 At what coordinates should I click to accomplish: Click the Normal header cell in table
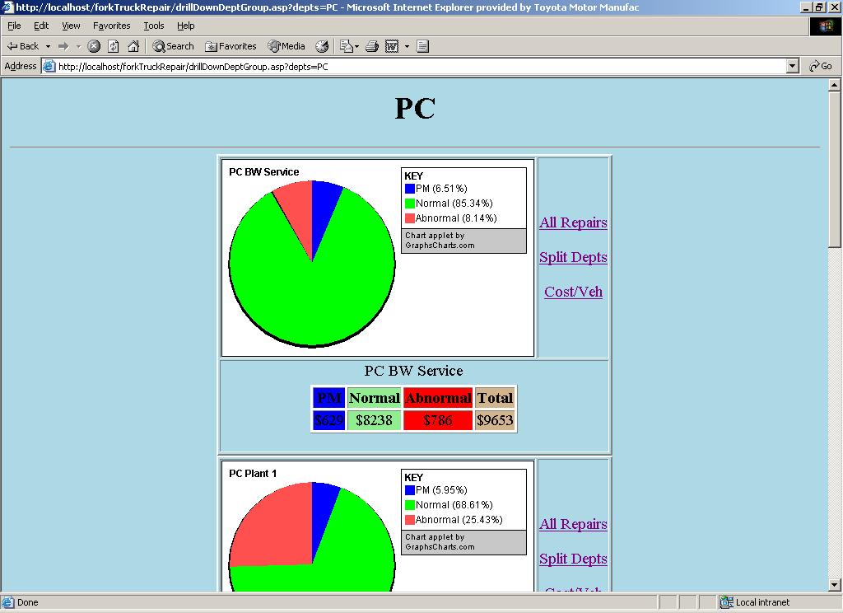(x=375, y=398)
